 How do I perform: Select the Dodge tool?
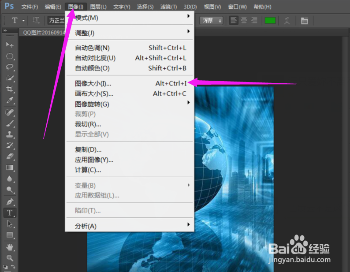pyautogui.click(x=10, y=190)
